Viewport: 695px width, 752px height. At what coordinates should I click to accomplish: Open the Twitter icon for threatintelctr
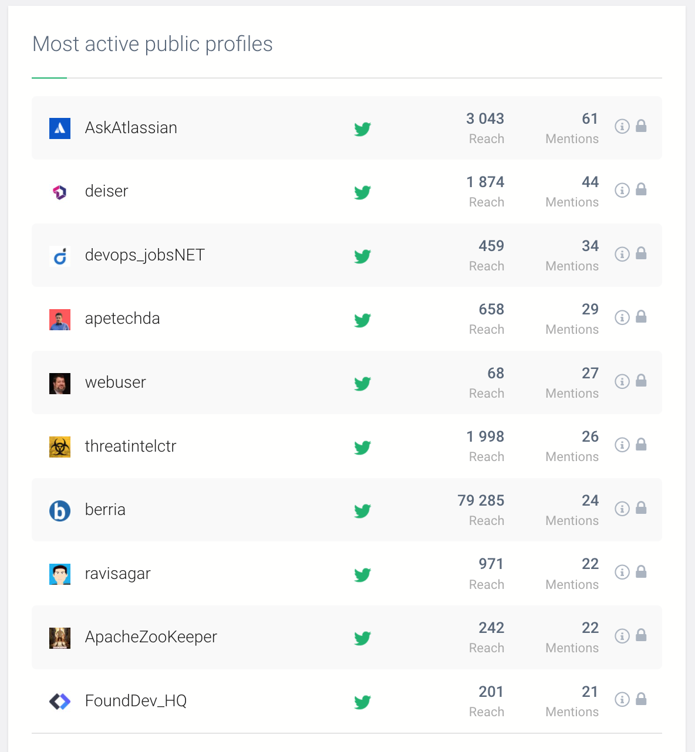pos(363,448)
